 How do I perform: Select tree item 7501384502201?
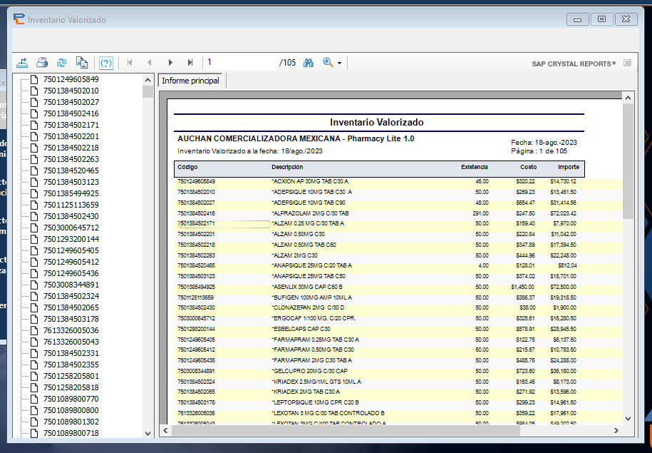71,136
